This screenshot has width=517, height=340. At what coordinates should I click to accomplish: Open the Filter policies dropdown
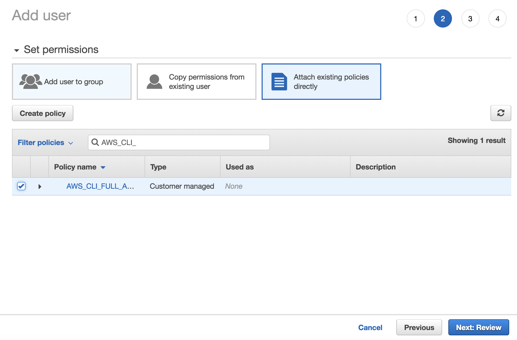(45, 142)
